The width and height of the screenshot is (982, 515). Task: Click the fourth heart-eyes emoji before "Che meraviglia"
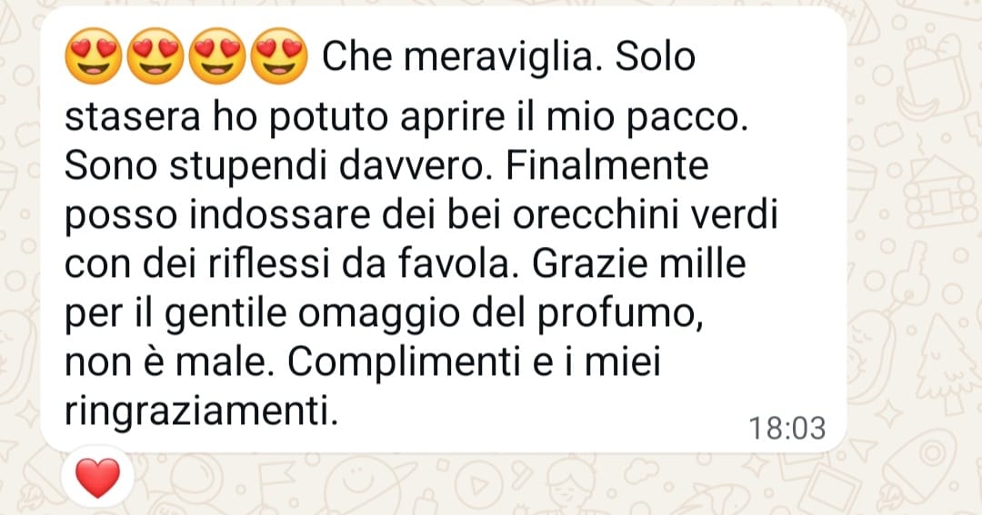pyautogui.click(x=279, y=56)
